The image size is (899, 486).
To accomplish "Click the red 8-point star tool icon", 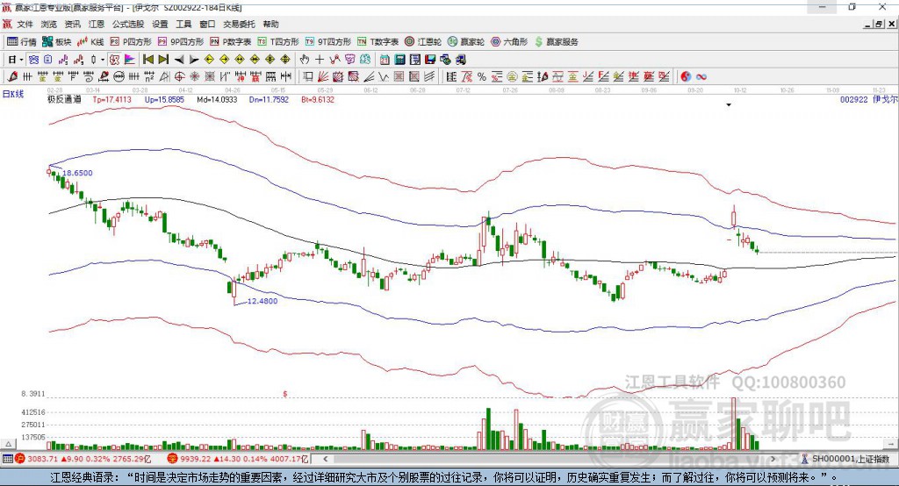I will point(194,77).
